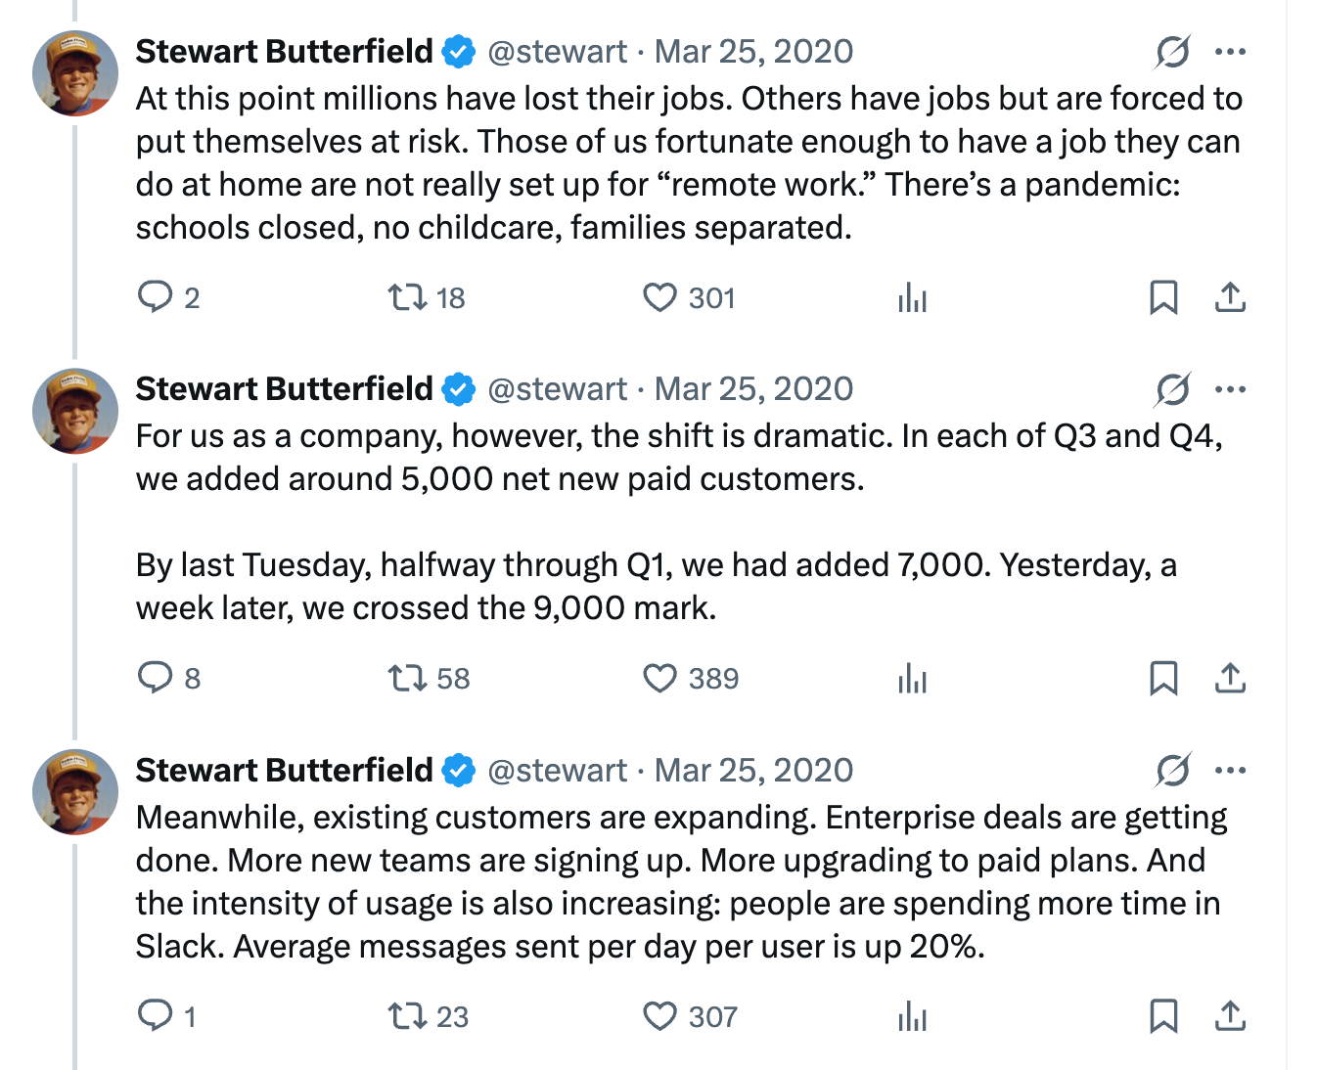This screenshot has width=1317, height=1070.
Task: Open more options menu for first tweet
Action: [x=1230, y=52]
